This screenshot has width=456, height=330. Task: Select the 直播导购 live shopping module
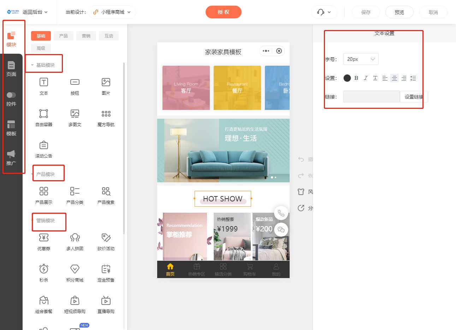106,305
